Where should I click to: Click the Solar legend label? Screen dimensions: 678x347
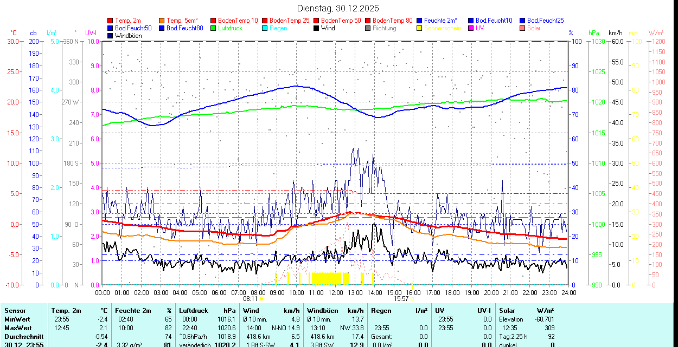tap(534, 28)
